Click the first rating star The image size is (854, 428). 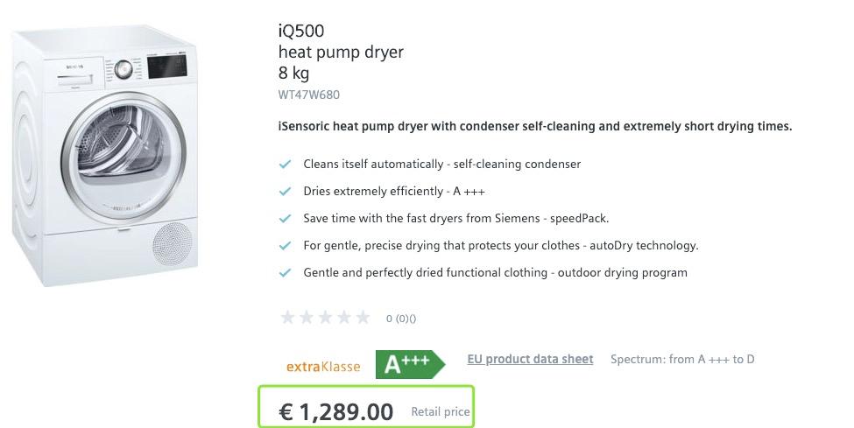pos(287,318)
